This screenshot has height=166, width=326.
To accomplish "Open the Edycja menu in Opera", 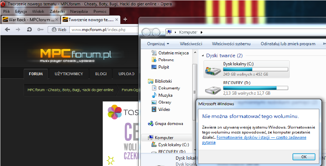I will 21,11.
